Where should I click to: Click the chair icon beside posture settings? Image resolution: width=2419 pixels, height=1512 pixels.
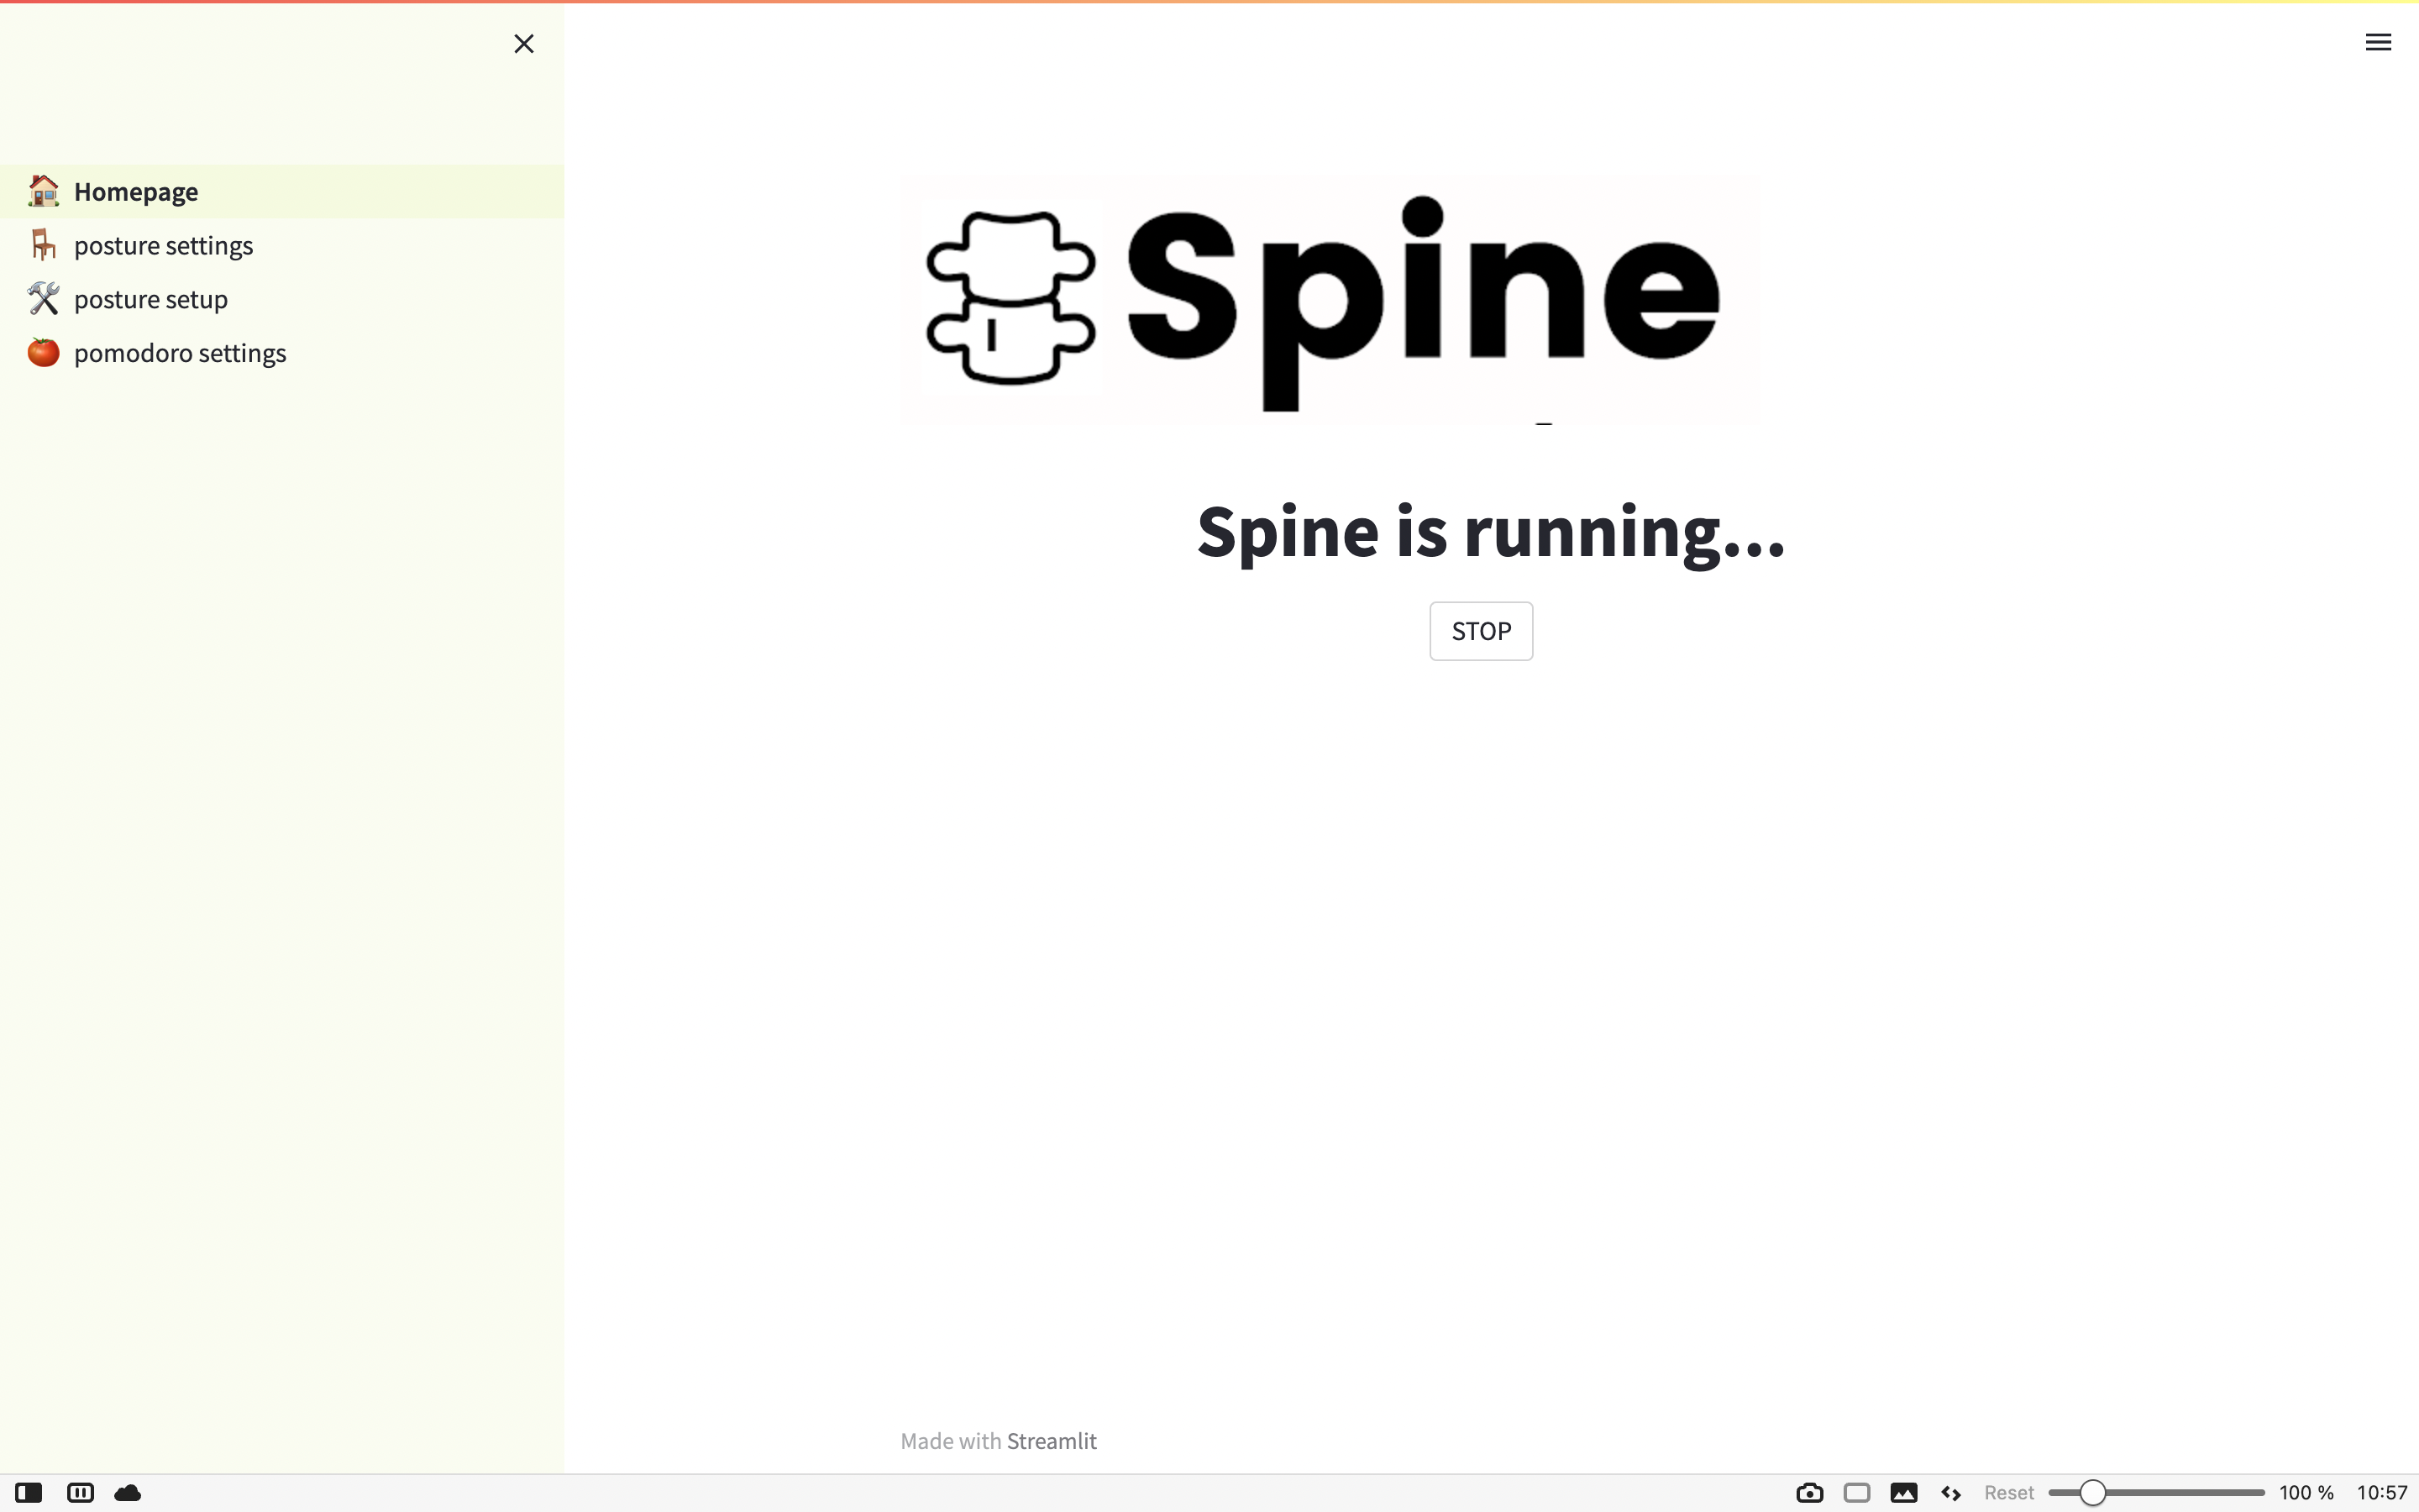43,245
